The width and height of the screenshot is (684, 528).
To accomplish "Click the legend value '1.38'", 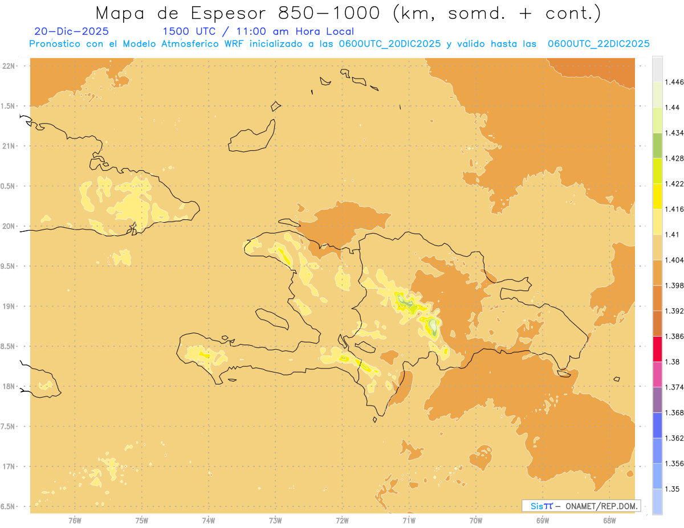I will 673,362.
